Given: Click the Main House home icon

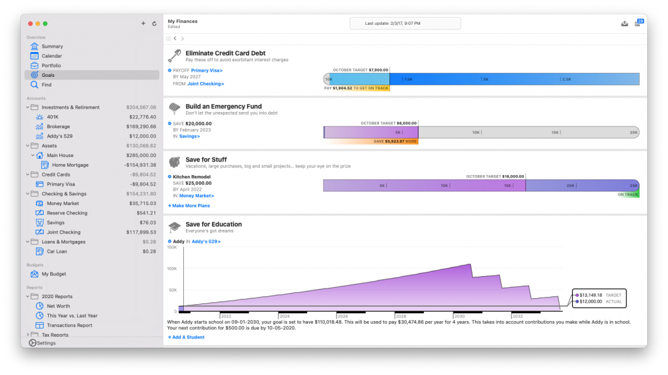Looking at the screenshot, I should (40, 155).
